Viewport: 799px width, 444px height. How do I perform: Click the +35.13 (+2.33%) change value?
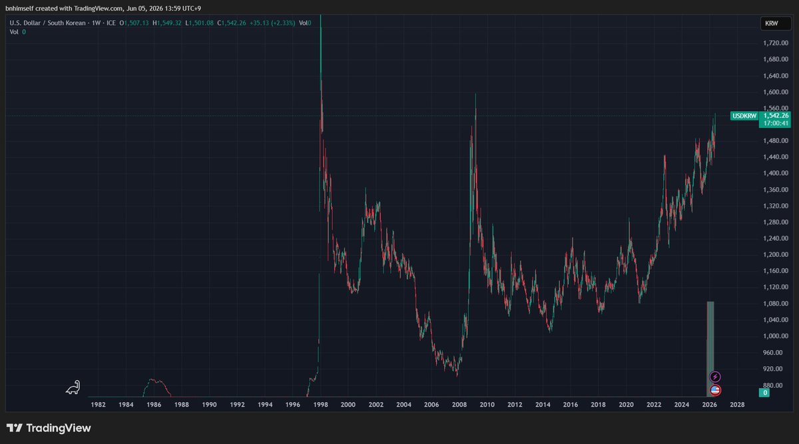272,23
